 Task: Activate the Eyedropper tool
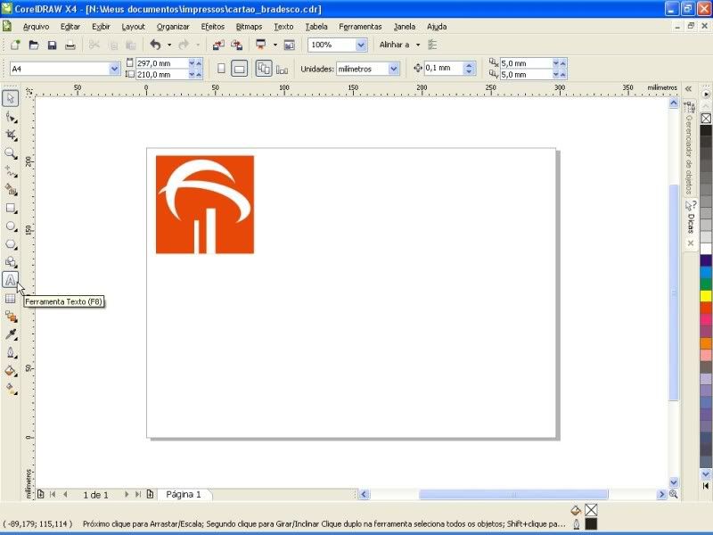(x=11, y=334)
